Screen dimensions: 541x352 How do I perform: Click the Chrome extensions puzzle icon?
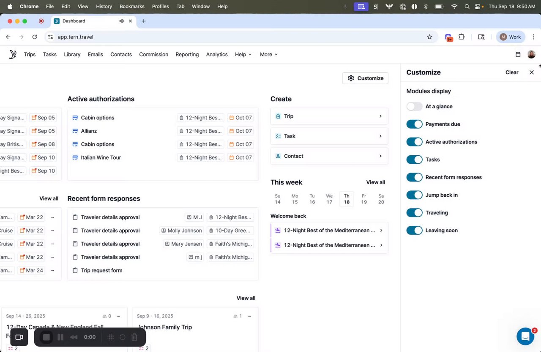click(462, 37)
